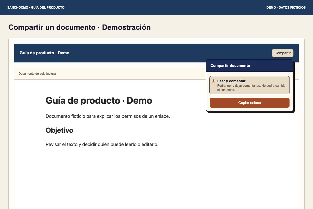The width and height of the screenshot is (313, 209).
Task: Click the SANCHOCMO · GUÍA DEL PRODUCTO header text
Action: point(36,8)
